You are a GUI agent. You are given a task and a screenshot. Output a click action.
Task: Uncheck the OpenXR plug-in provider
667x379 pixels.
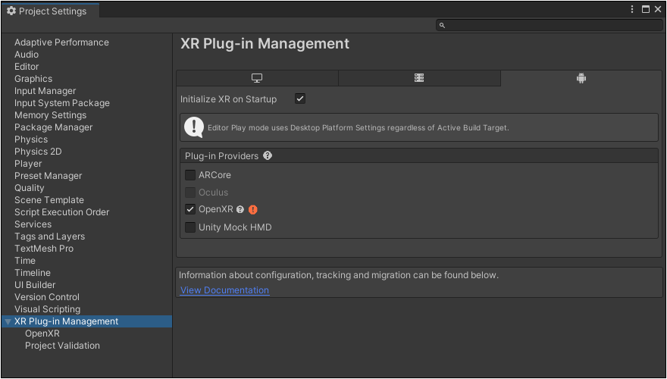pos(190,209)
